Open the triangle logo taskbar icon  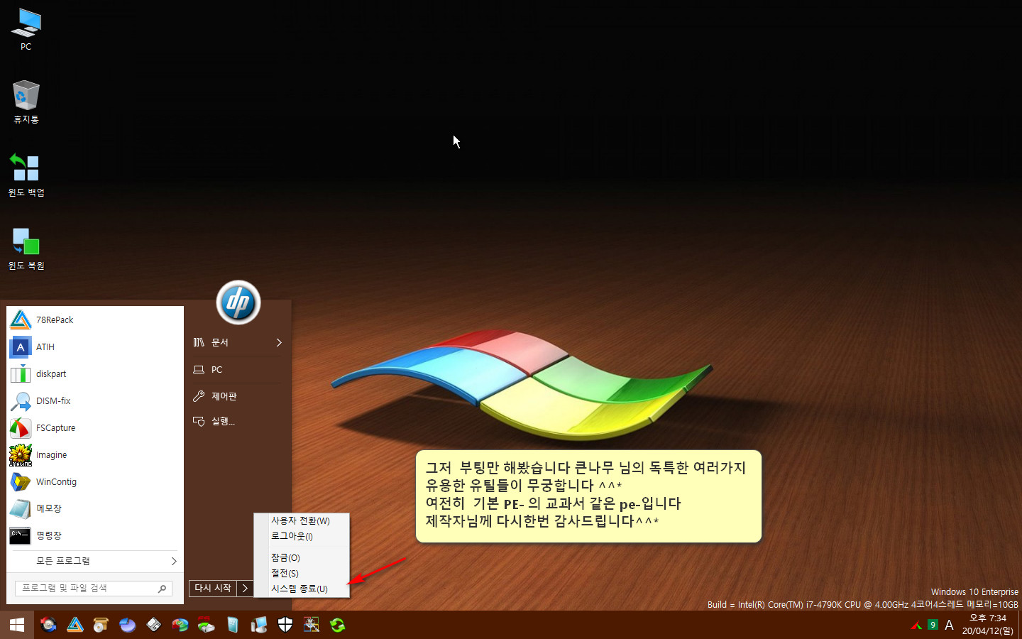pyautogui.click(x=75, y=625)
